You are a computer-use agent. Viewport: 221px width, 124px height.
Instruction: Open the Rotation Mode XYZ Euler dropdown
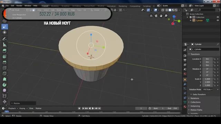[208, 90]
